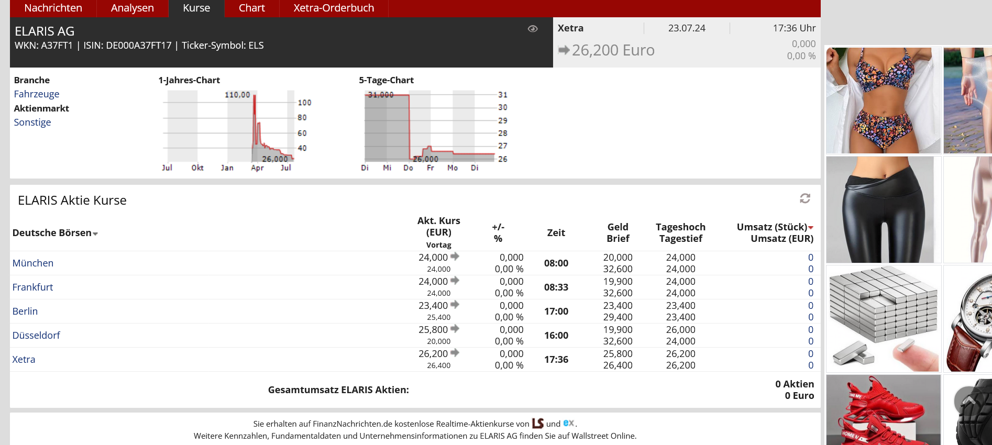Open the floral bikini advertisement image

pos(883,101)
